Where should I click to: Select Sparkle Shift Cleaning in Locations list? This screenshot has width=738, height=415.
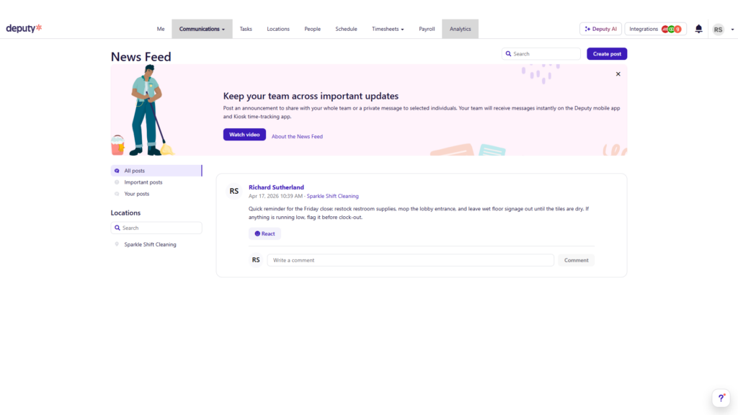tap(150, 245)
